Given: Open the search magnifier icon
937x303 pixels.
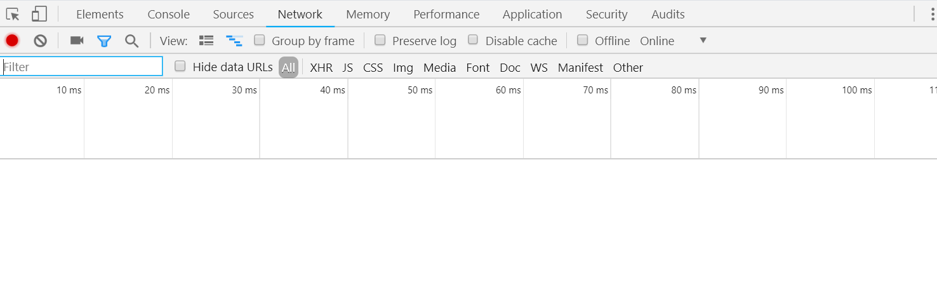Looking at the screenshot, I should coord(131,41).
